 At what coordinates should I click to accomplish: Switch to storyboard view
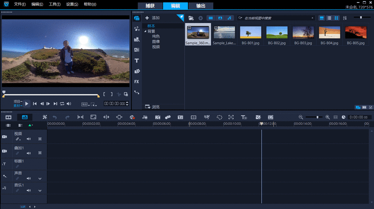tap(8, 117)
